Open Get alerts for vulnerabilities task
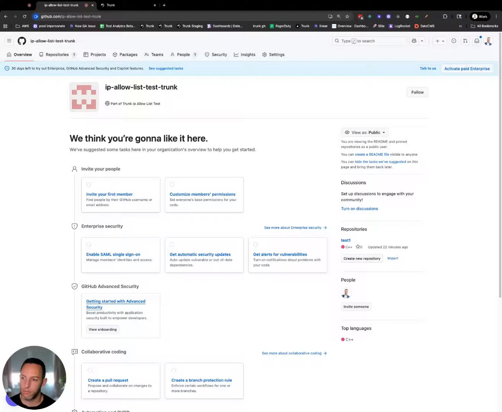This screenshot has width=502, height=412. point(280,254)
